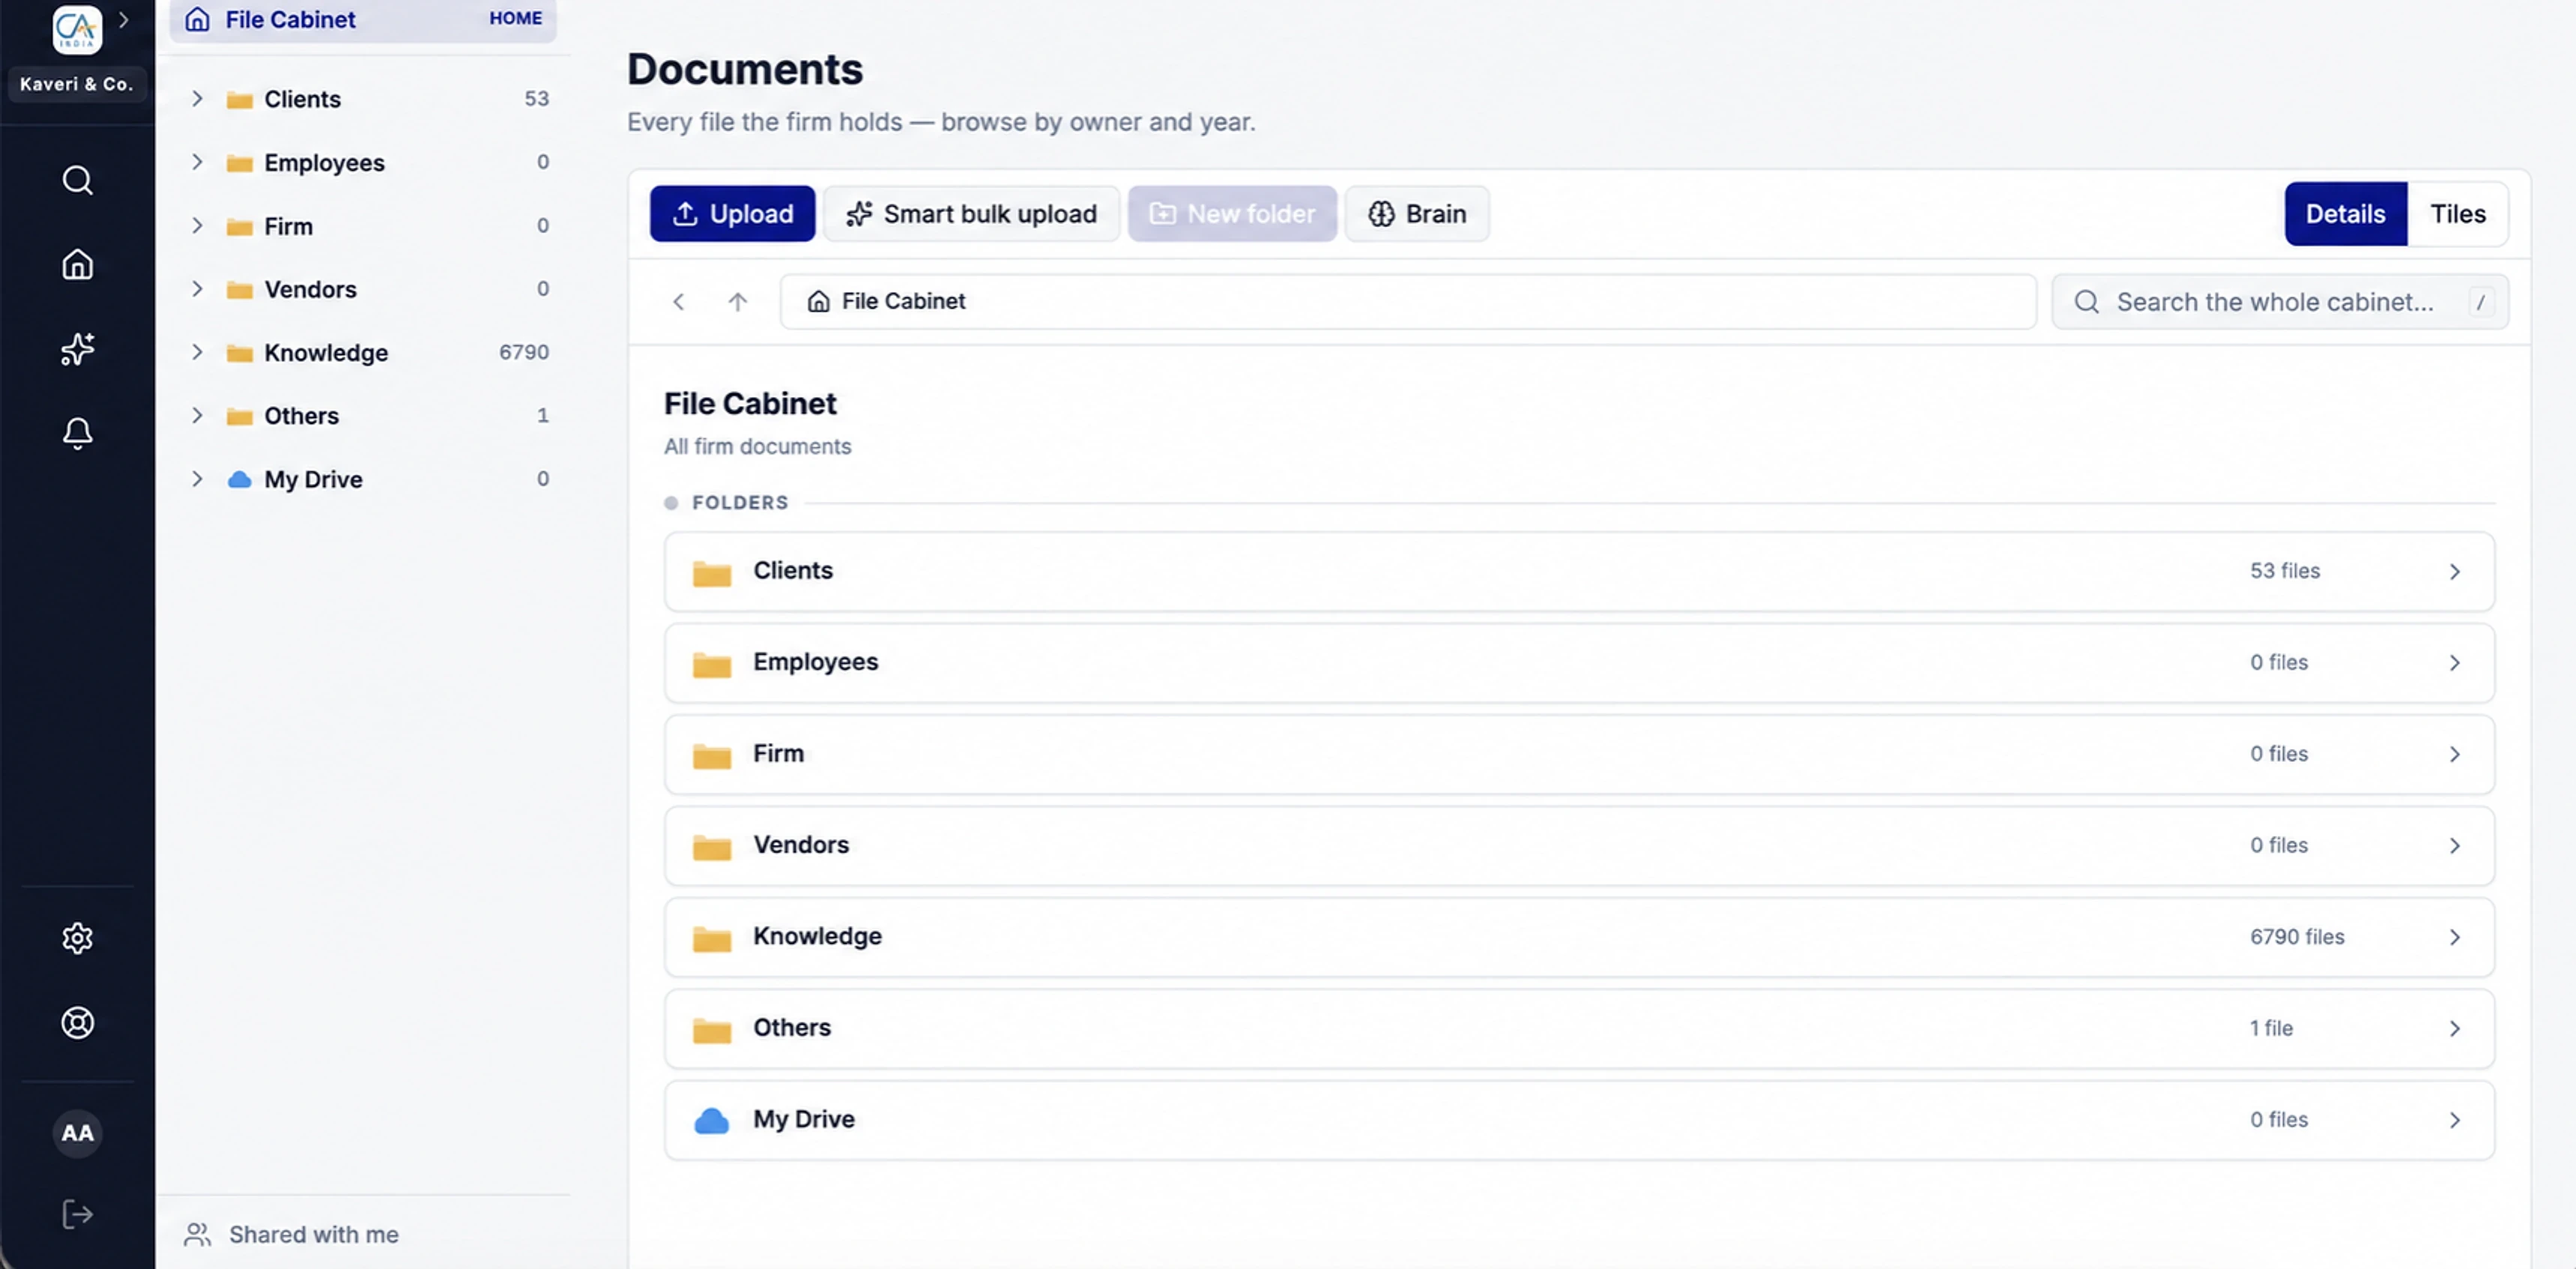Open the Others folder row showing 1 file
This screenshot has height=1269, width=2576.
click(1579, 1029)
